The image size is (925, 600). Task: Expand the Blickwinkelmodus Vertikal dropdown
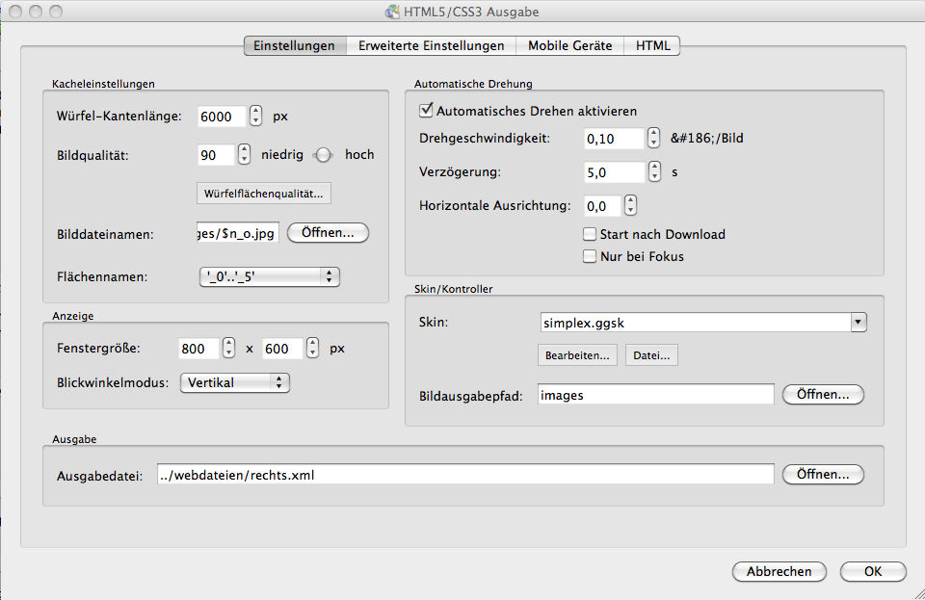point(235,382)
